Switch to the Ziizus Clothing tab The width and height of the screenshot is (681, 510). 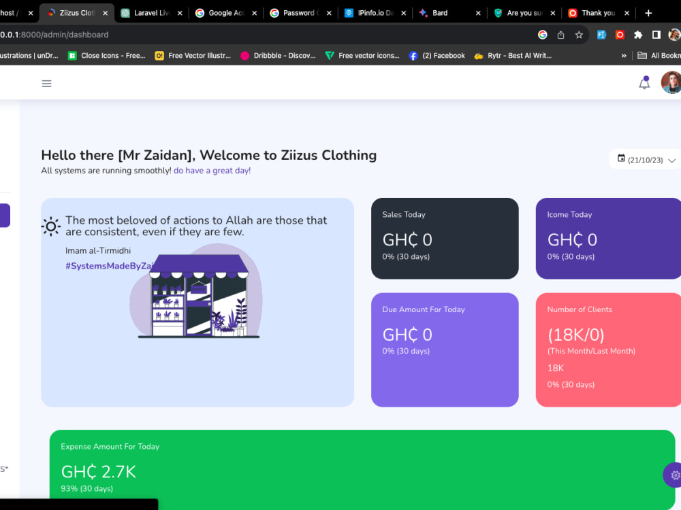tap(77, 13)
